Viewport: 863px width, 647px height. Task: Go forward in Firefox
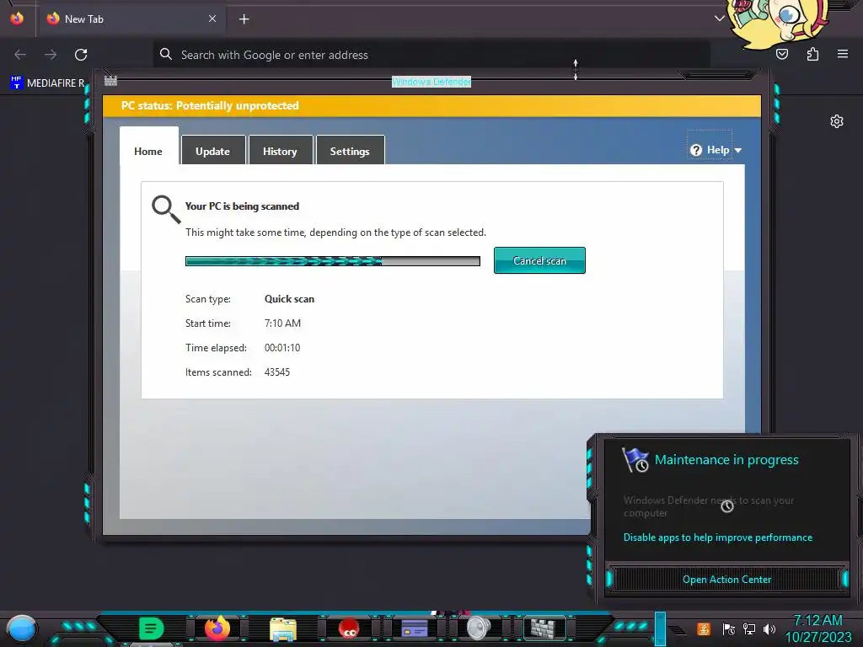coord(51,55)
